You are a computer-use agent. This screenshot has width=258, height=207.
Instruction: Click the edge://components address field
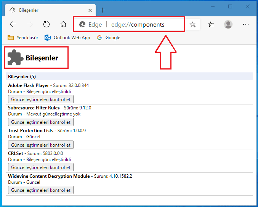(138, 25)
